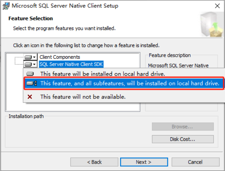Select the Client Components feature

click(60, 57)
